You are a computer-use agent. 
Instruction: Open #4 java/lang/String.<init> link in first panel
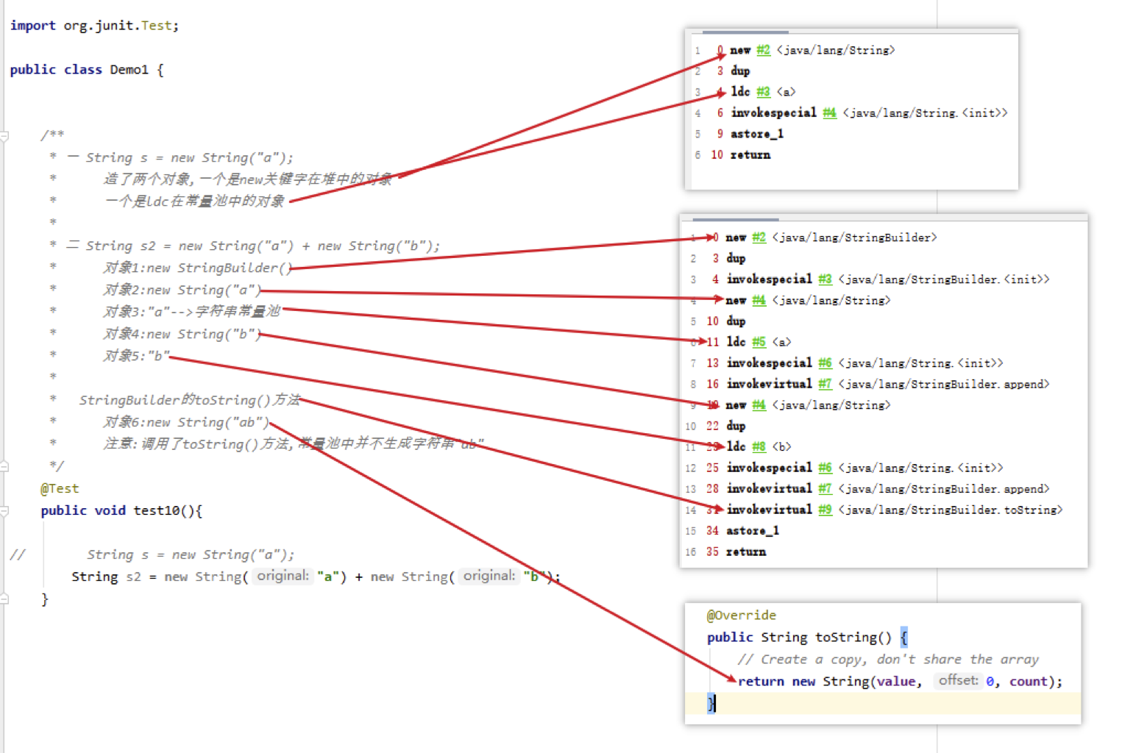[829, 113]
